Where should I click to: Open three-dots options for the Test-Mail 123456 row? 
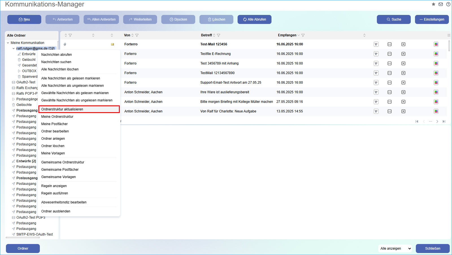click(390, 44)
